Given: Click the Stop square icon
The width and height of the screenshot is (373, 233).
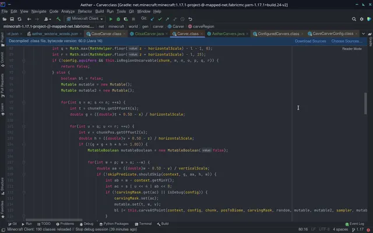Looking at the screenshot, I should [x=133, y=19].
